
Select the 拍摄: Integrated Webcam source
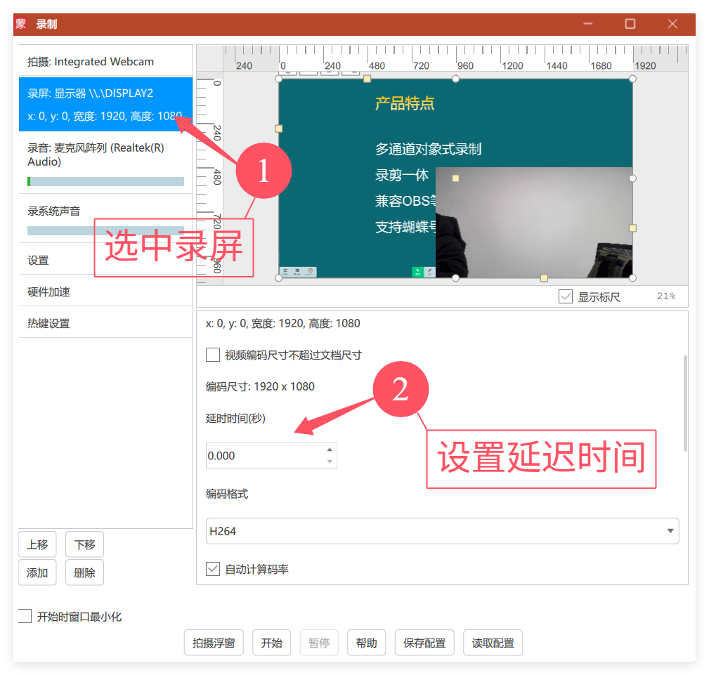pos(105,62)
